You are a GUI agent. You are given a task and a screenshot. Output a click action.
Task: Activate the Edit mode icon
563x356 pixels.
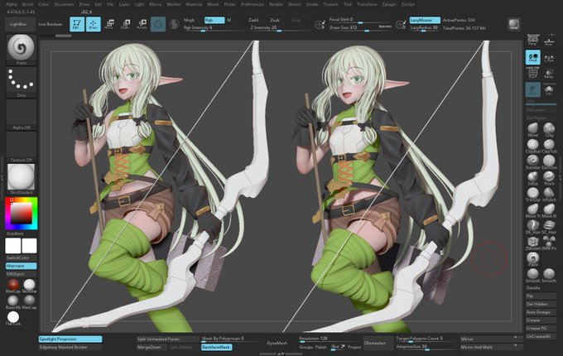click(x=77, y=24)
